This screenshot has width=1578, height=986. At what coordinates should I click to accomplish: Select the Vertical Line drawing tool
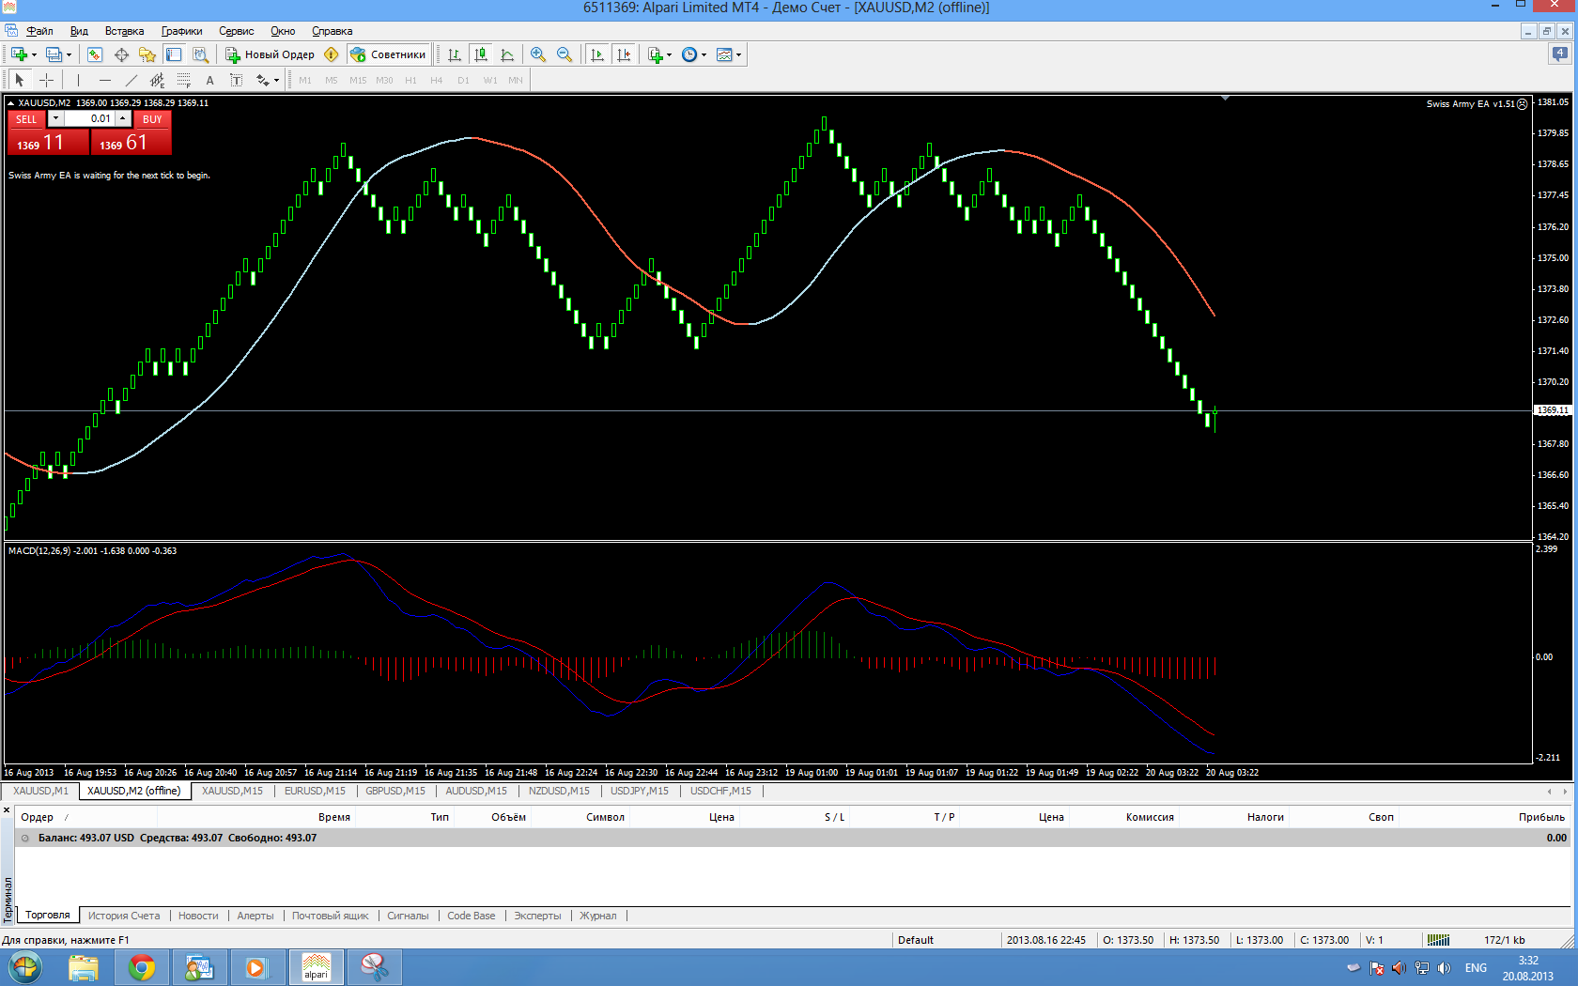tap(78, 80)
